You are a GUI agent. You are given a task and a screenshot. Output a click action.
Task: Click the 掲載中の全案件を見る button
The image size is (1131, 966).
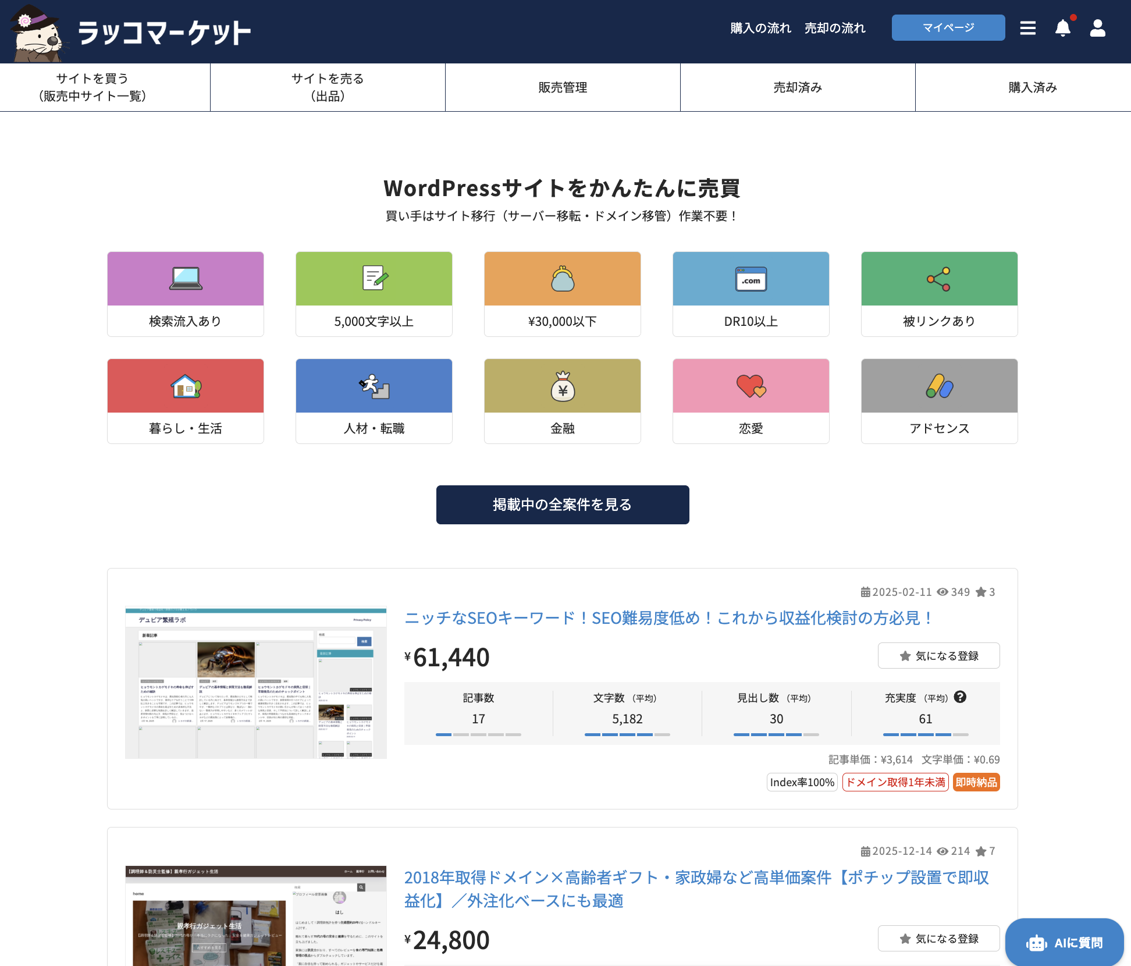[x=562, y=505]
